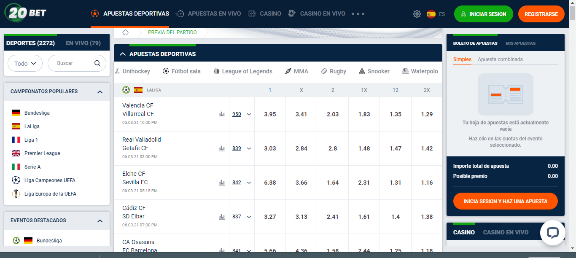Open statistics icon for Cádiz CF match

222,217
